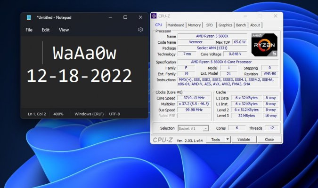This screenshot has height=188, width=318.
Task: Click the 7 nm technology value
Action: (187, 54)
